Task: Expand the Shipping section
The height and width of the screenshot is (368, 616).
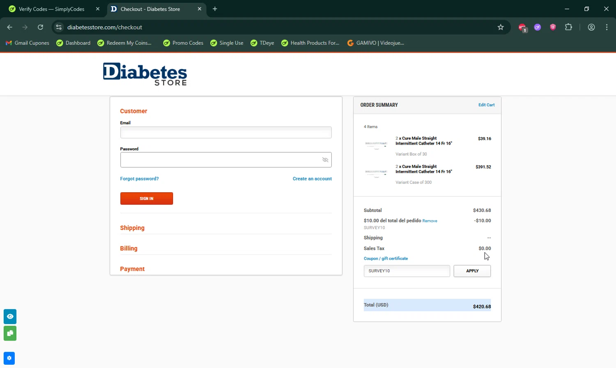Action: tap(132, 228)
